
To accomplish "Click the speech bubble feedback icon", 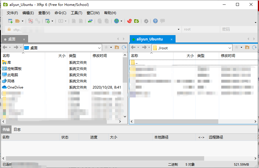I will 163,21.
